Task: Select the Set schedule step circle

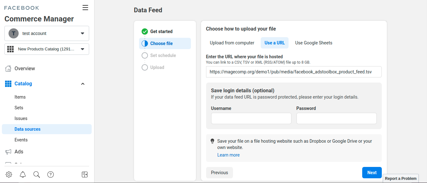Action: [x=145, y=55]
